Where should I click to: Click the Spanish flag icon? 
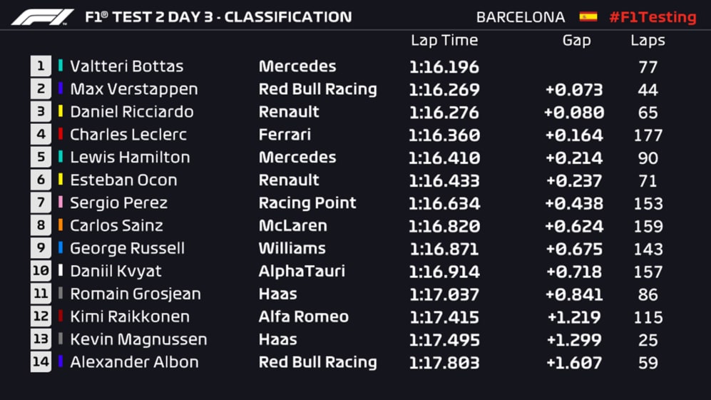[588, 16]
